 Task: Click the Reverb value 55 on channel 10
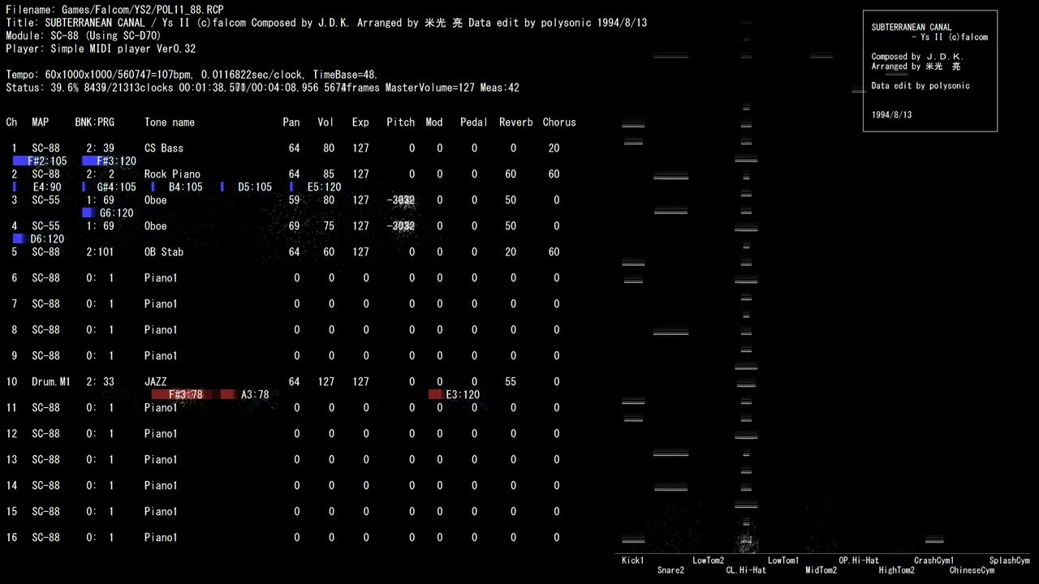point(511,381)
